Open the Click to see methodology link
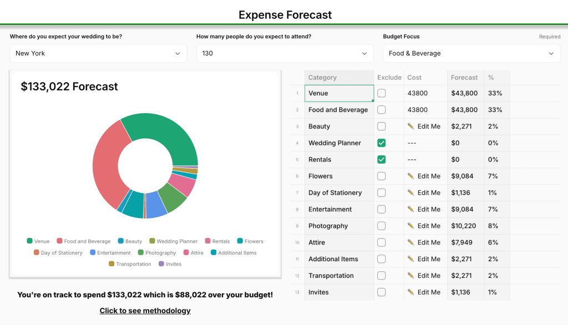Image resolution: width=568 pixels, height=325 pixels. pyautogui.click(x=145, y=311)
